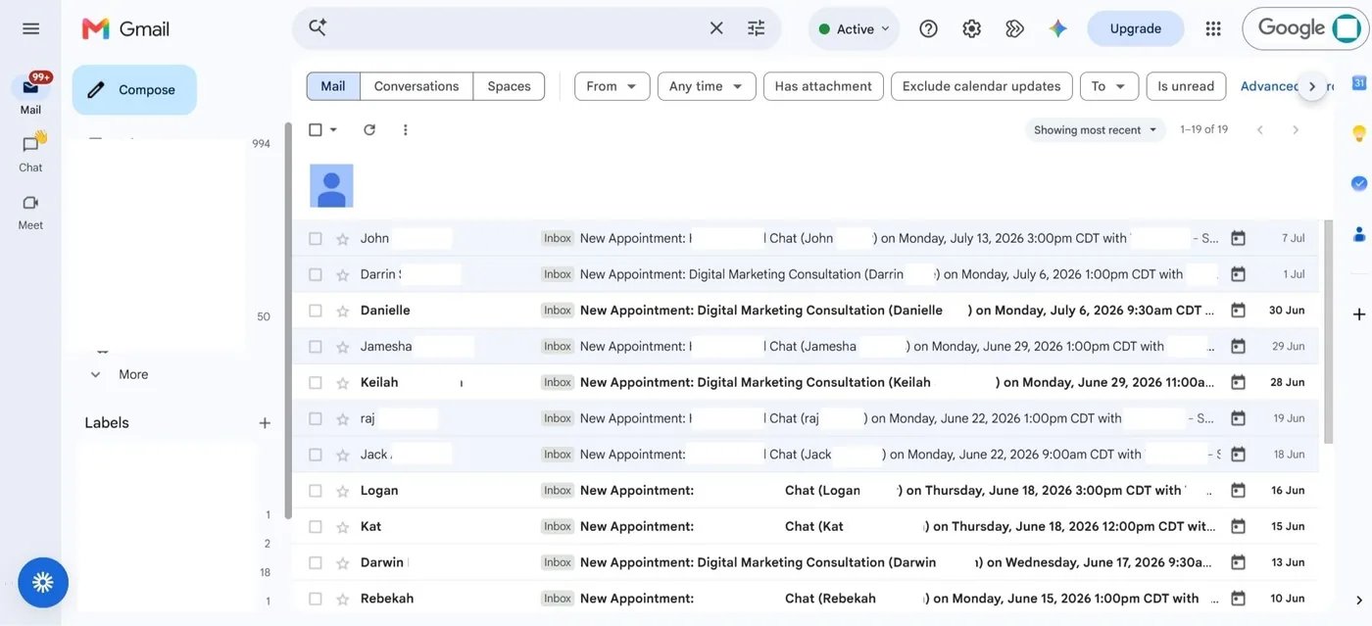Show the side panel arrow at bottom right
The height and width of the screenshot is (626, 1372).
click(1358, 601)
